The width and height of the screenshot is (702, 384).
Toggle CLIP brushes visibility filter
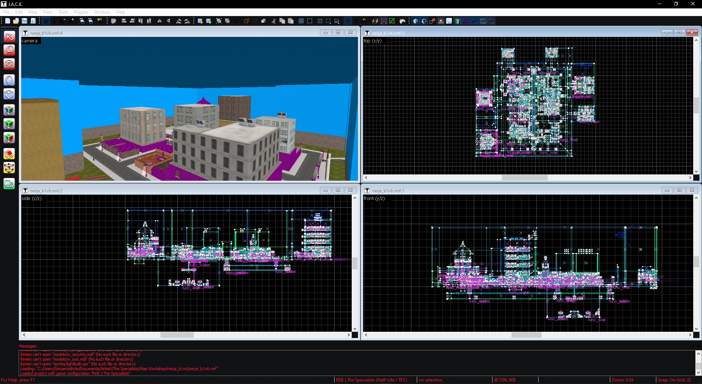coord(483,21)
